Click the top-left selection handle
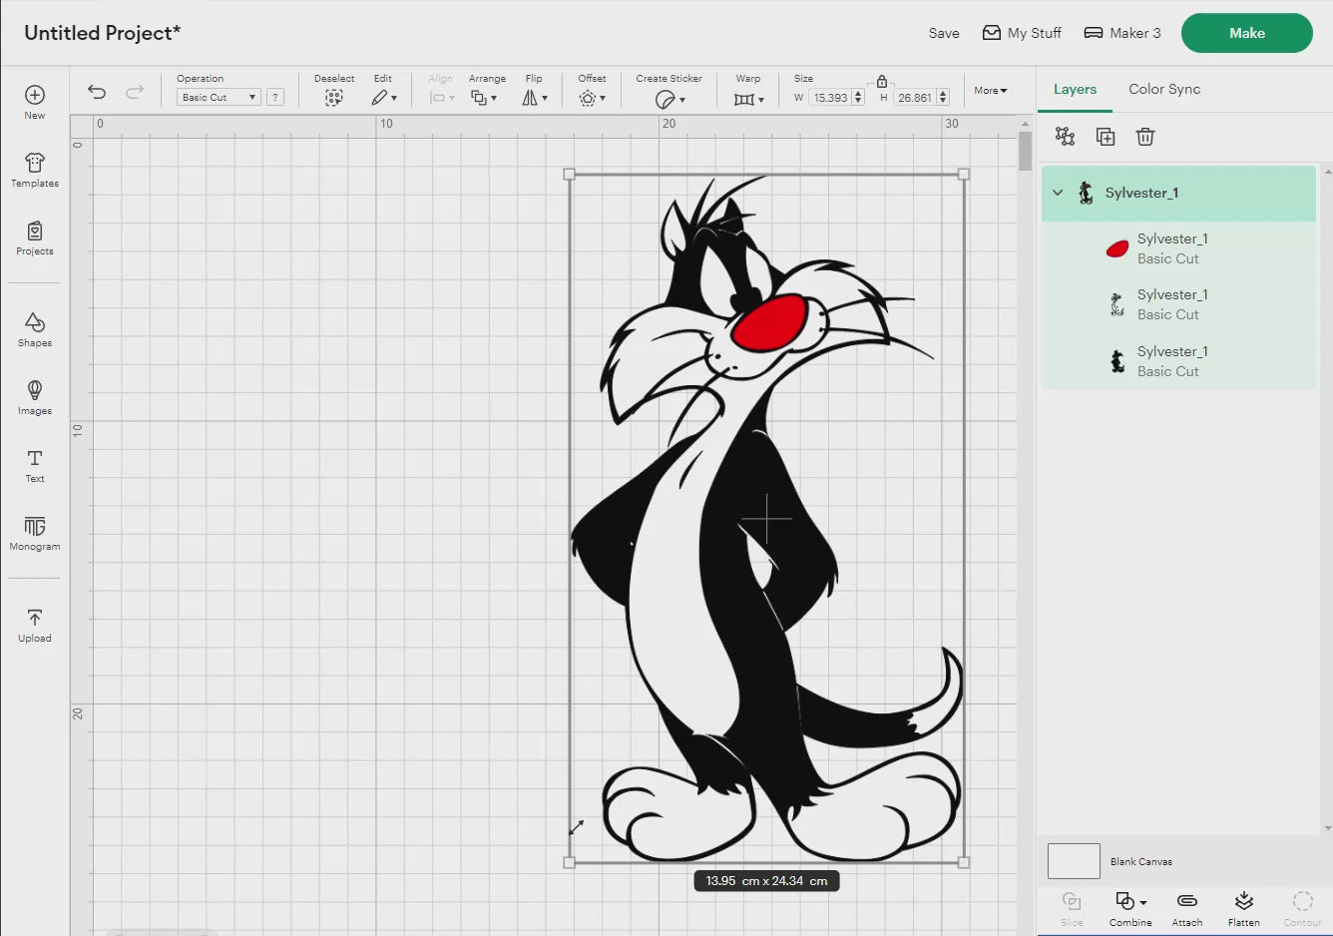This screenshot has height=936, width=1333. [x=570, y=175]
